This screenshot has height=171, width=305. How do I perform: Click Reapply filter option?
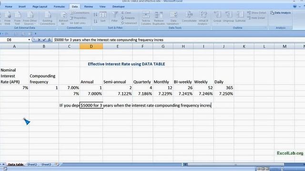point(128,18)
